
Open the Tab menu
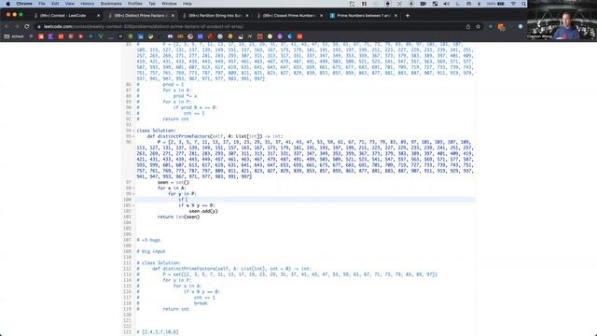(x=152, y=4)
